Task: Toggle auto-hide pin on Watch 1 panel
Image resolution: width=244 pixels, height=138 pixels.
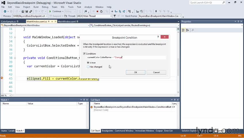Action: (x=84, y=100)
